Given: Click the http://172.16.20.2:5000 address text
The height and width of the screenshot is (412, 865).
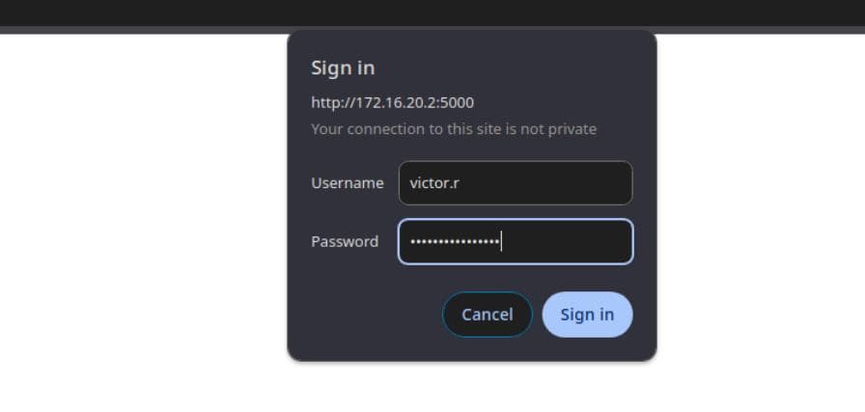Looking at the screenshot, I should click(x=392, y=102).
